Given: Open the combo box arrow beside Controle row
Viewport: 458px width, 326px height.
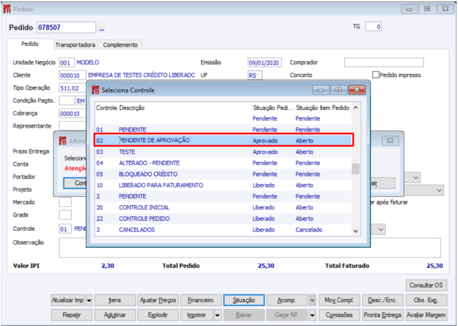Looking at the screenshot, I should coord(381,229).
